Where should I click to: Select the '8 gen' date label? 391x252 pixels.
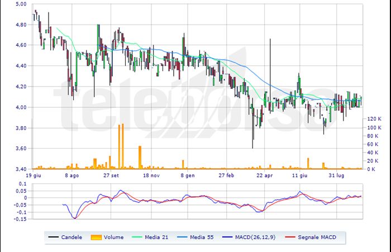point(188,175)
